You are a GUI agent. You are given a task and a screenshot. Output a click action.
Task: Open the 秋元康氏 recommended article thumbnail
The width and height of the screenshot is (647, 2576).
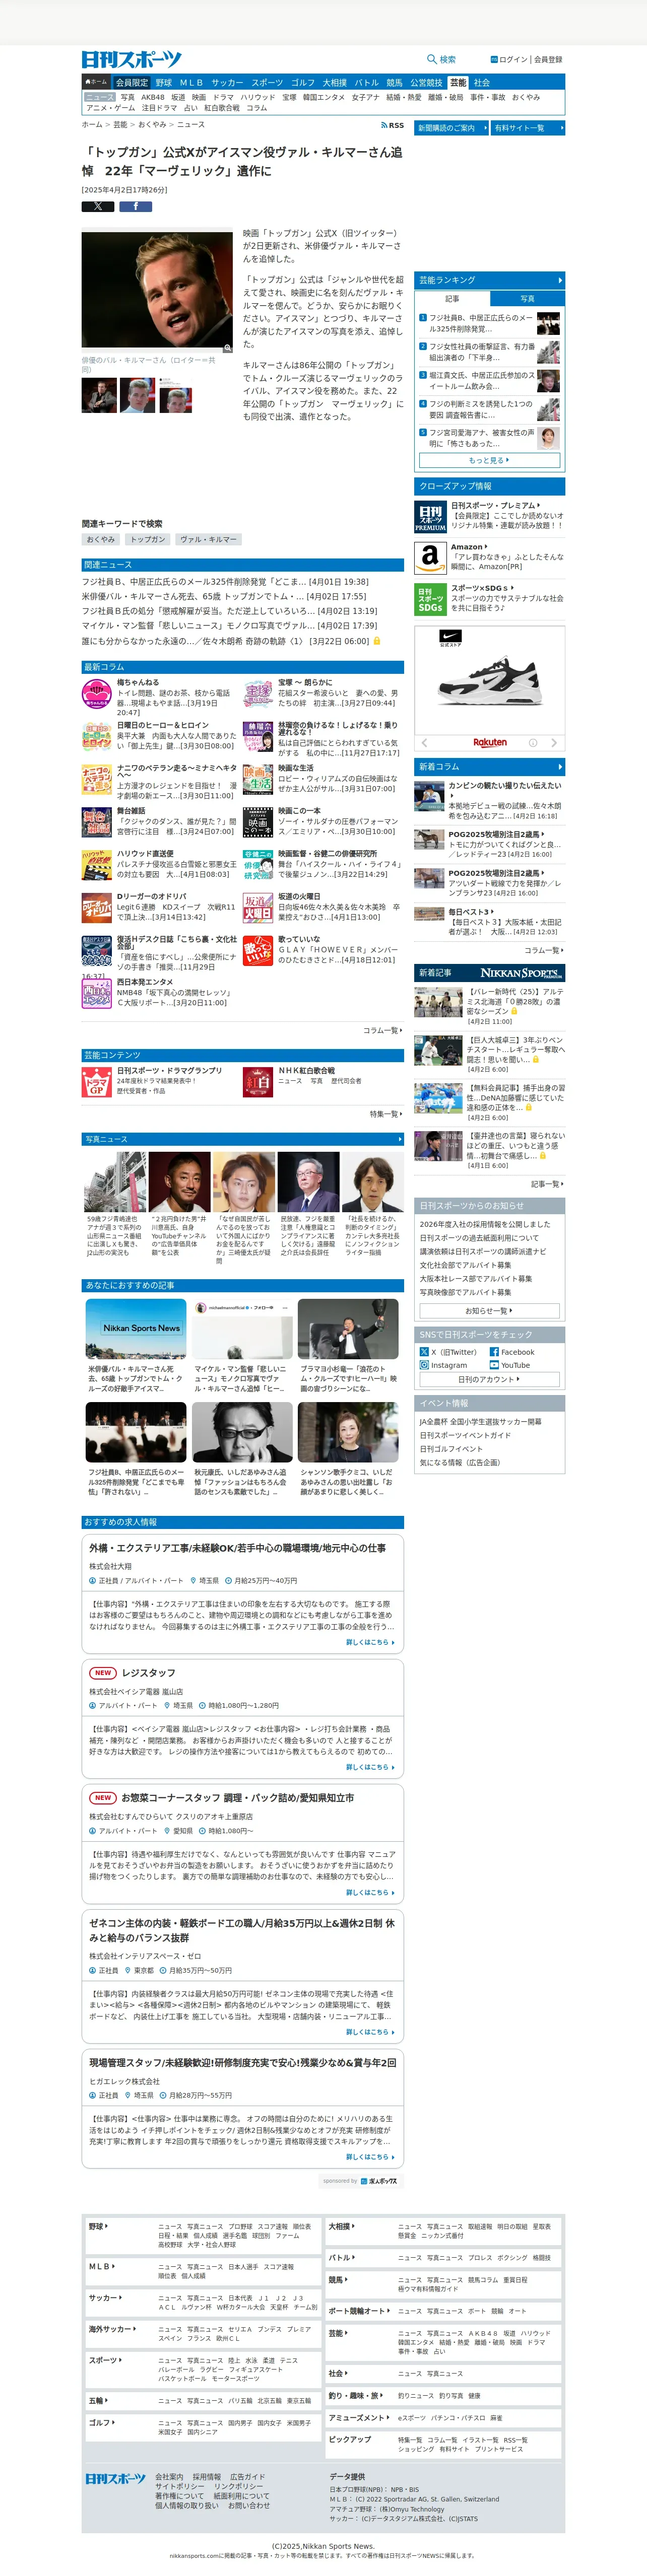(x=242, y=1432)
